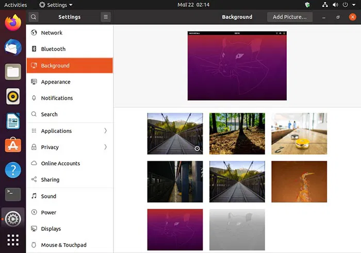361x253 pixels.
Task: Click the Add Picture button
Action: 289,17
